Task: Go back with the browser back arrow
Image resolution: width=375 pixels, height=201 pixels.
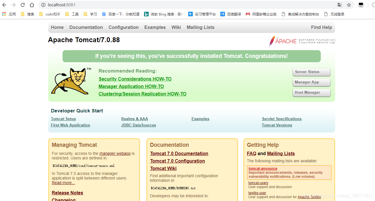Action: (x=4, y=5)
